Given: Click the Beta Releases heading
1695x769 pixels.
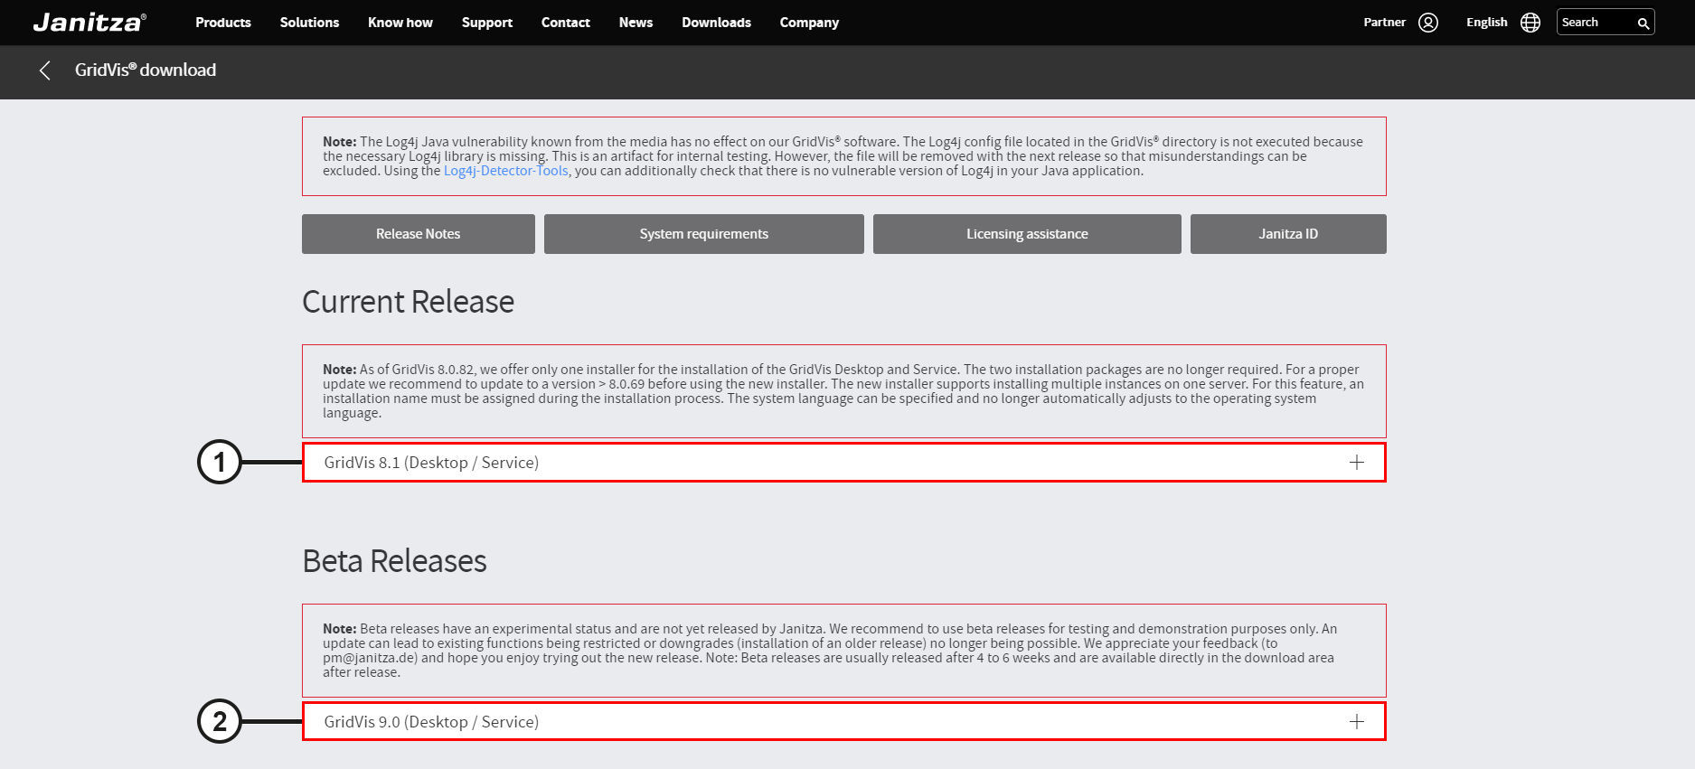Looking at the screenshot, I should pos(394,561).
